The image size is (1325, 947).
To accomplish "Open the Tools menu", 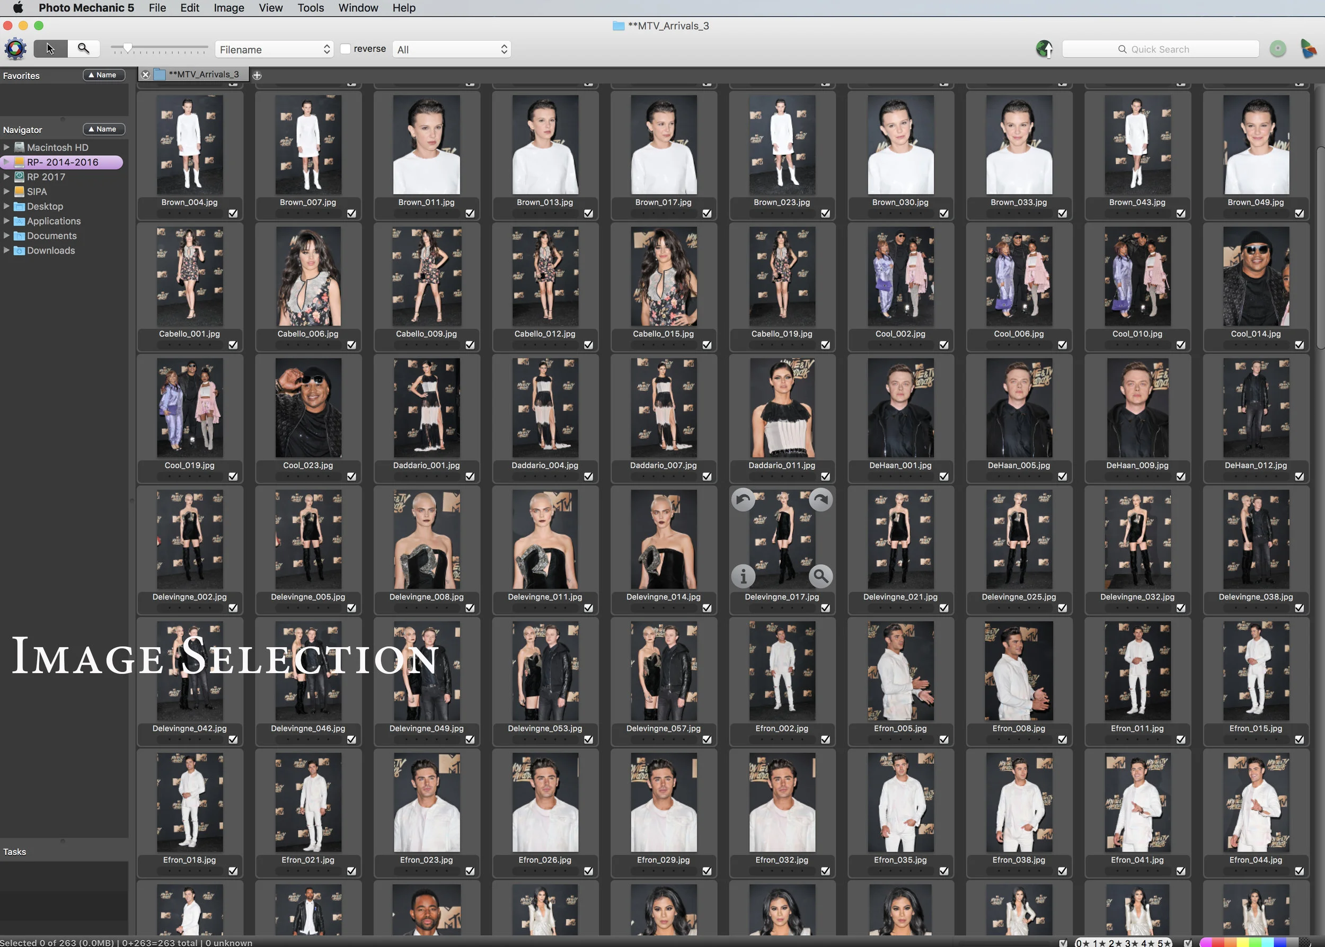I will click(x=311, y=7).
